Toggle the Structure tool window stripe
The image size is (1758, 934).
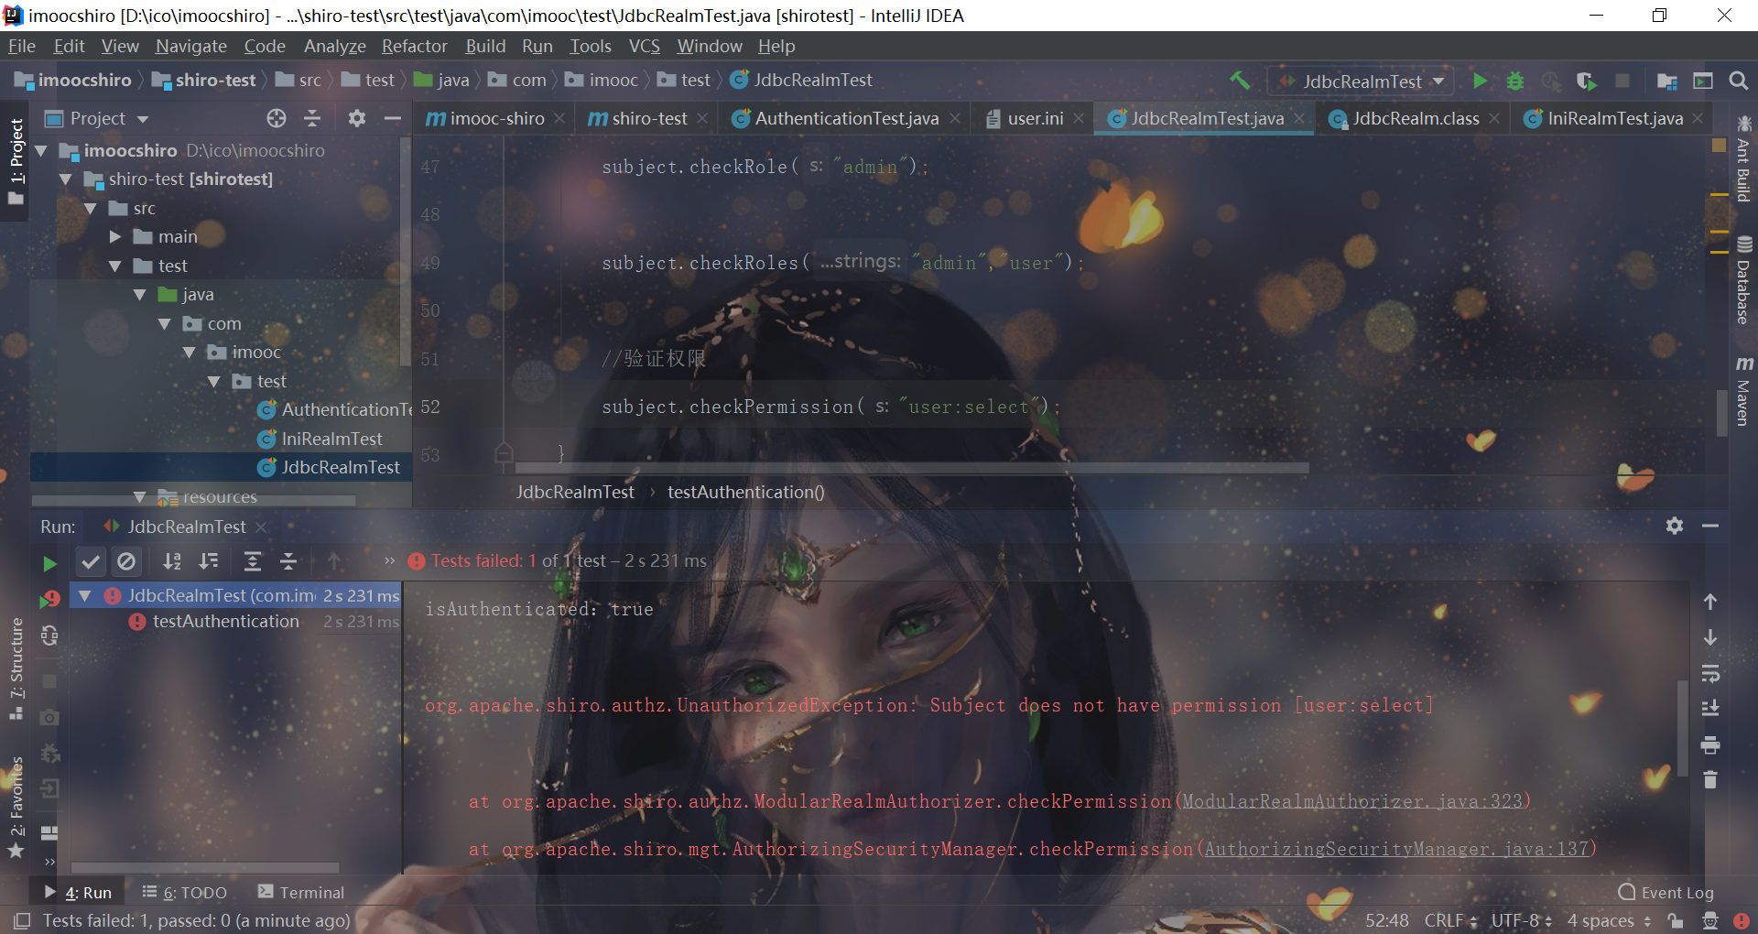[x=16, y=668]
